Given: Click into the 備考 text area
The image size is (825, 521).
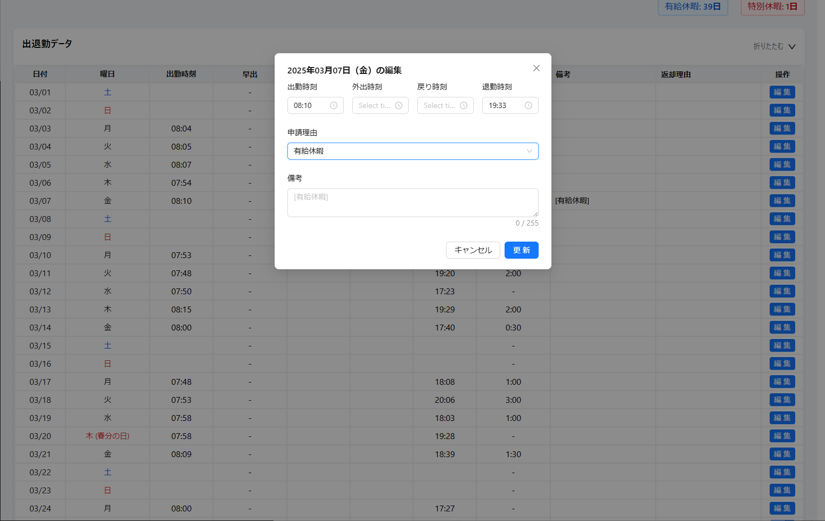Looking at the screenshot, I should pyautogui.click(x=412, y=203).
